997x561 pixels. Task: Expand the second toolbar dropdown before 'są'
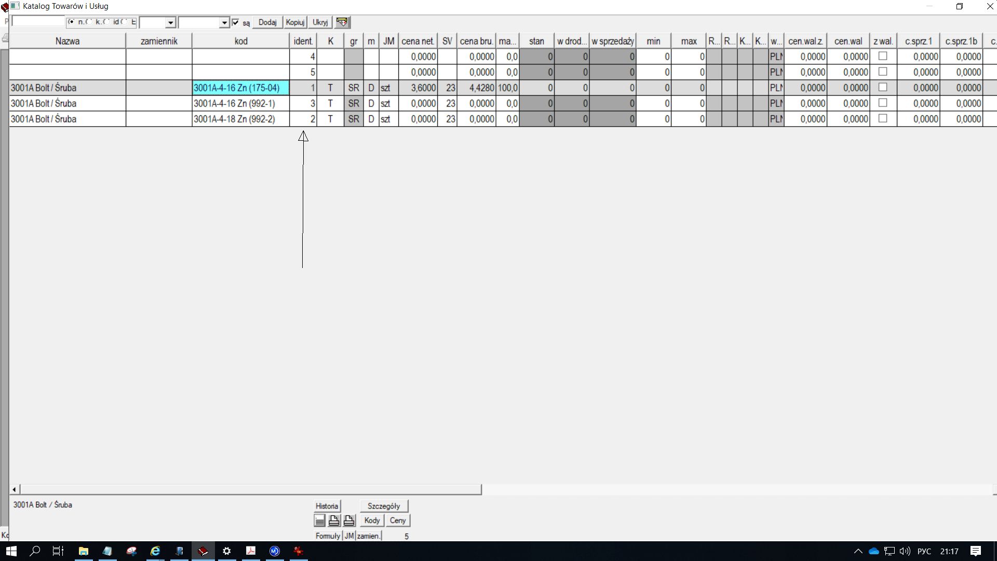pos(224,23)
